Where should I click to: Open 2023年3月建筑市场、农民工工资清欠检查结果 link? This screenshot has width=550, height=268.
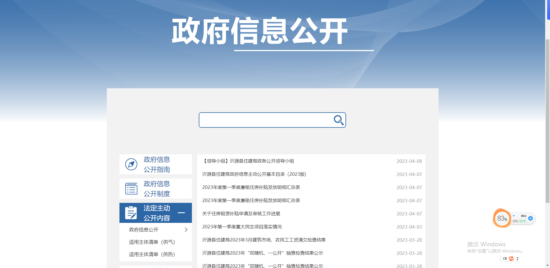(264, 240)
